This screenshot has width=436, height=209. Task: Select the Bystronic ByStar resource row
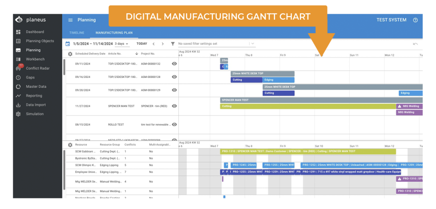point(122,158)
